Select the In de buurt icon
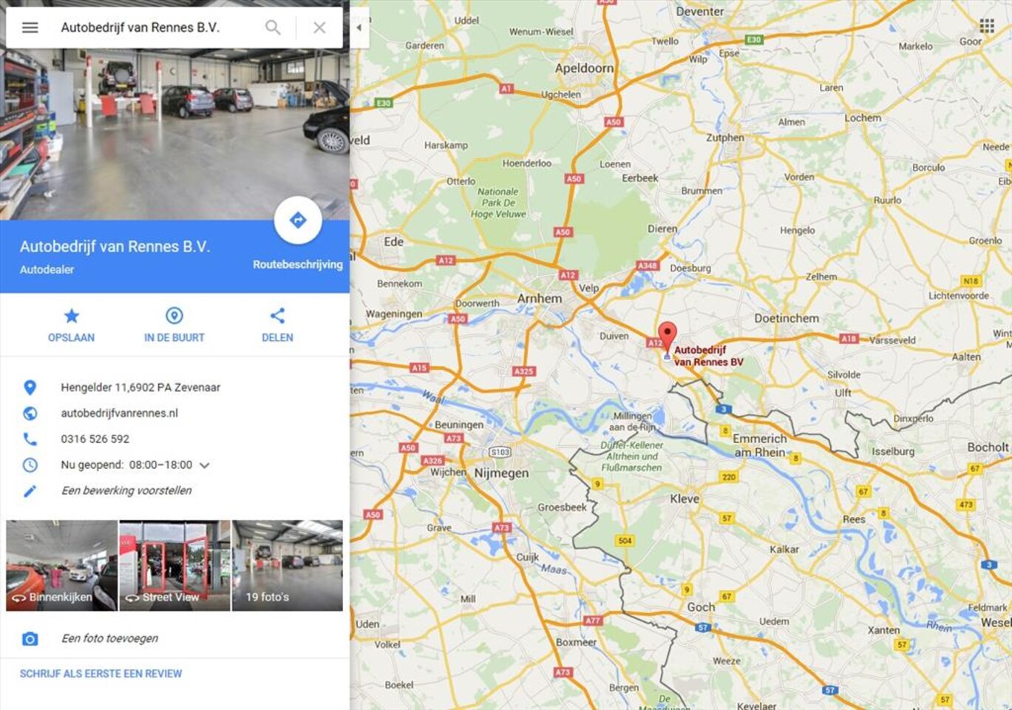The height and width of the screenshot is (710, 1012). click(x=174, y=316)
